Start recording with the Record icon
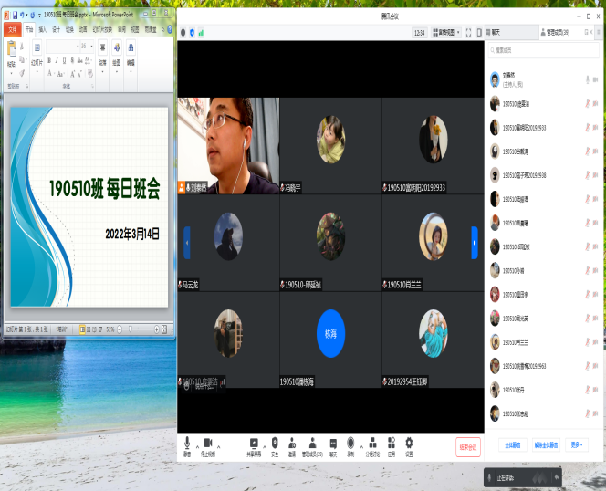Screen dimensions: 606x491 tap(350, 444)
